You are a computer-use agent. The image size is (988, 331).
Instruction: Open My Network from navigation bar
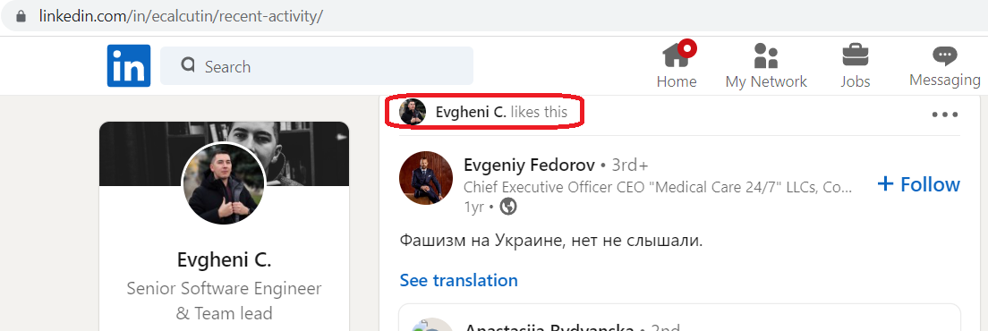tap(766, 65)
